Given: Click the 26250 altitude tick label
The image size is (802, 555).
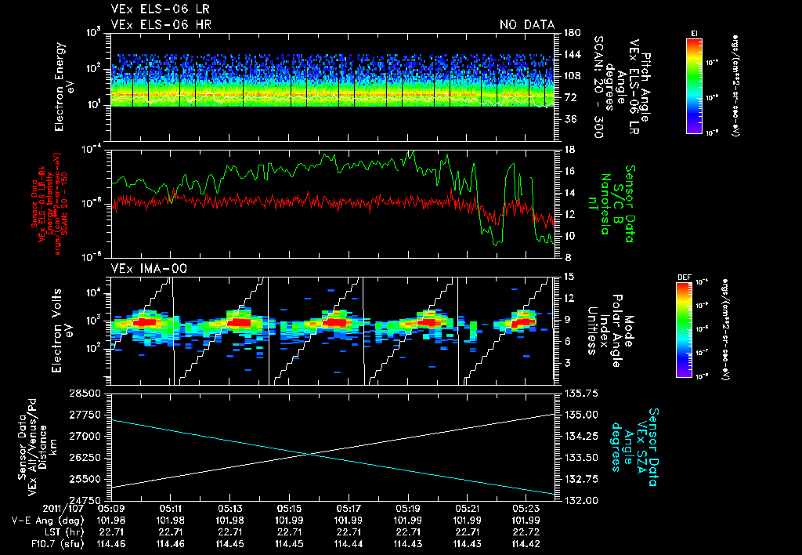Looking at the screenshot, I should pyautogui.click(x=85, y=457).
